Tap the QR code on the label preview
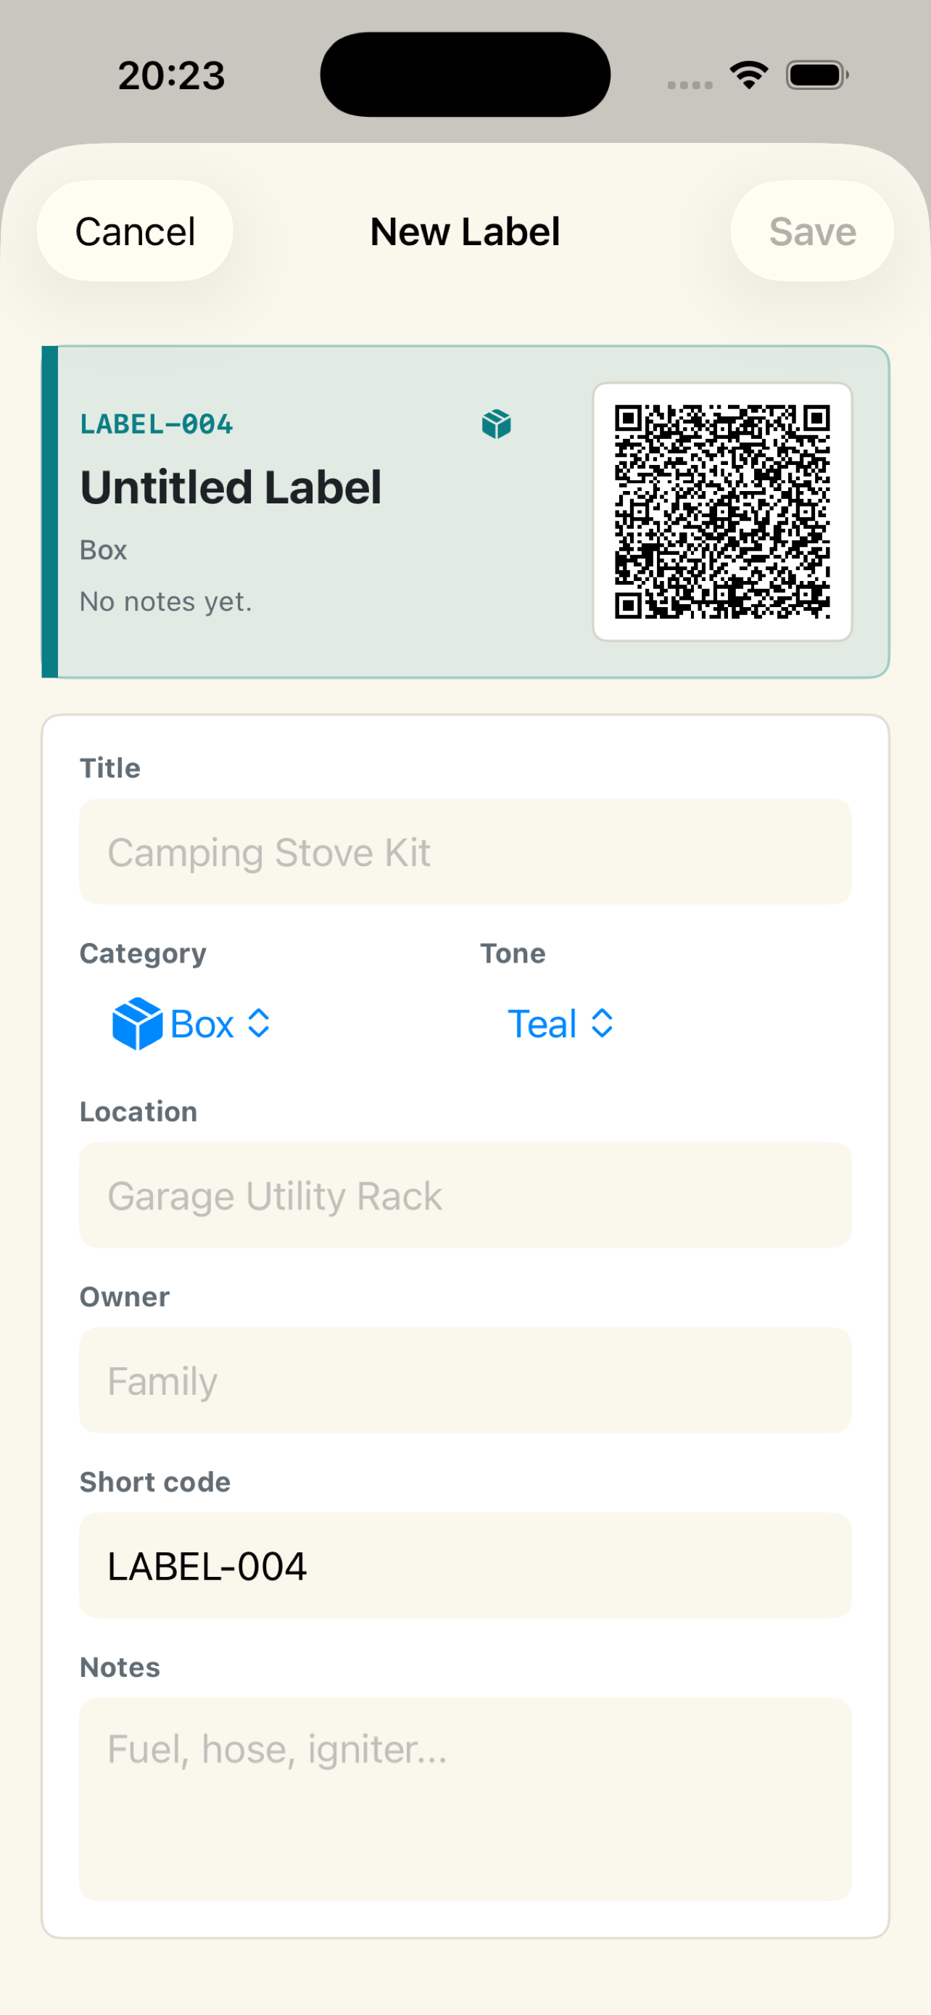This screenshot has height=2015, width=931. tap(722, 511)
